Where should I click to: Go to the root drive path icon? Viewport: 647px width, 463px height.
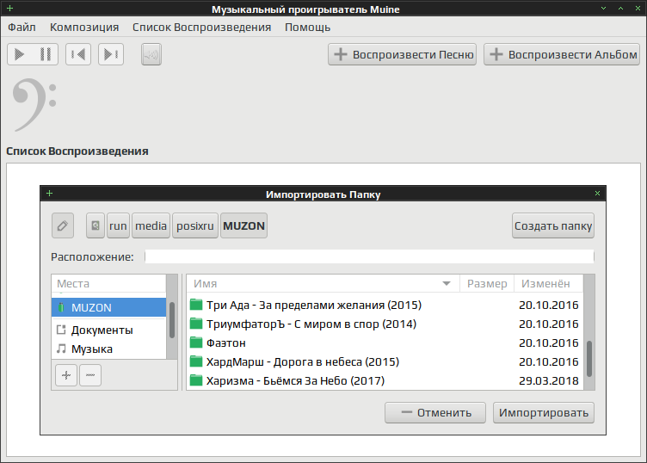pos(96,225)
